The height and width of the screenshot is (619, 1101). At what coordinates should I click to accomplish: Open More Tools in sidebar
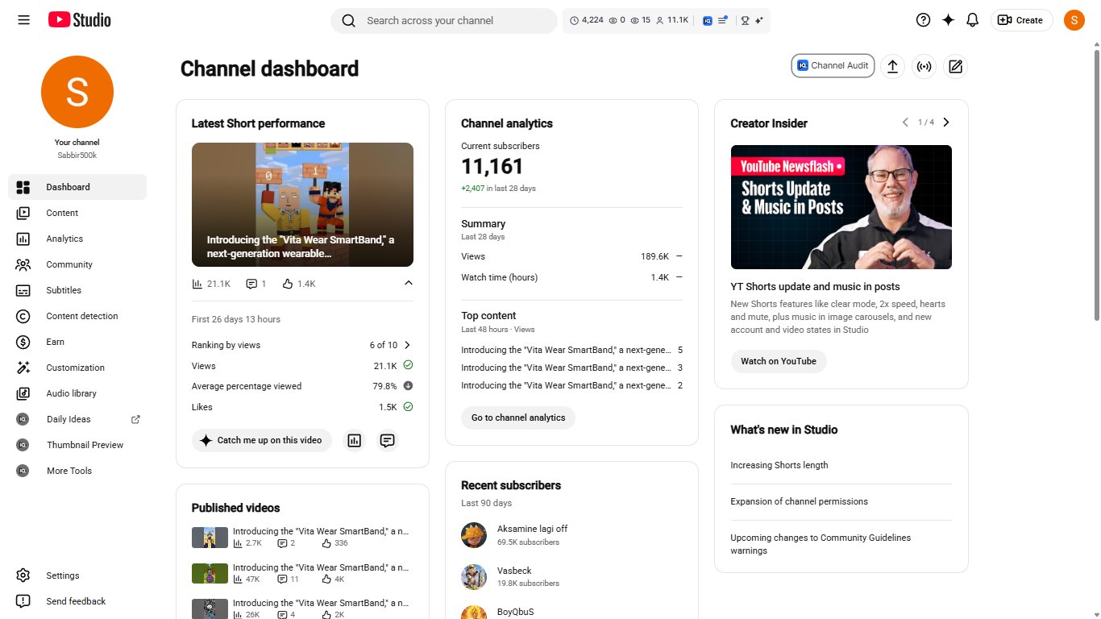(77, 471)
